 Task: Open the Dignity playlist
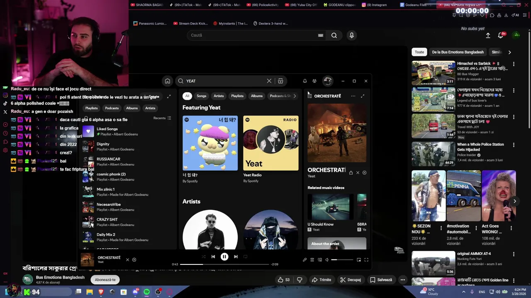click(x=127, y=147)
